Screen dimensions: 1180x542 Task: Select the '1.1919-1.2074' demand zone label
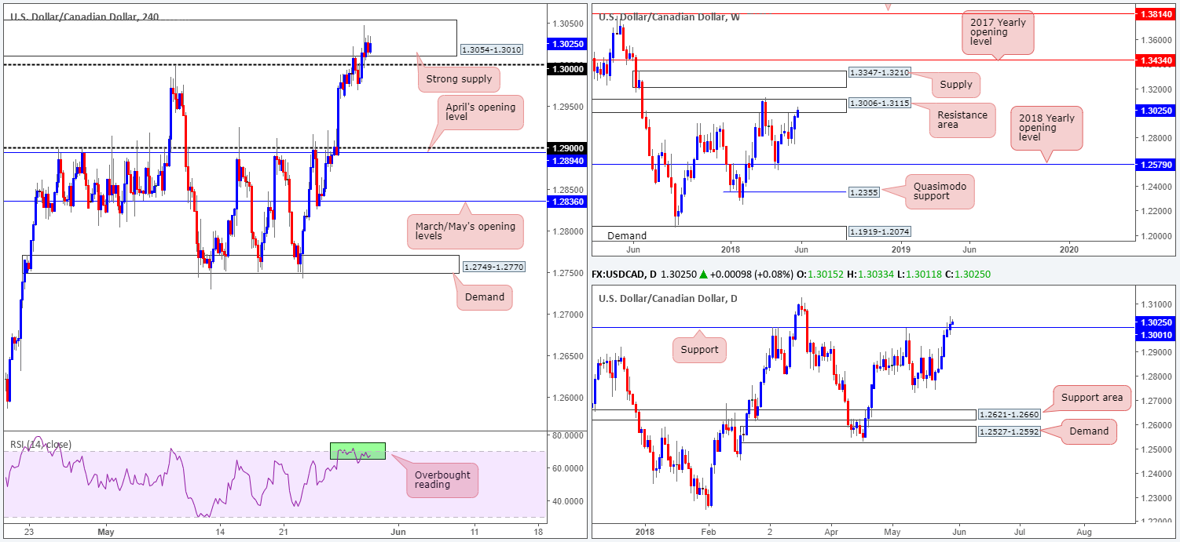pyautogui.click(x=879, y=232)
